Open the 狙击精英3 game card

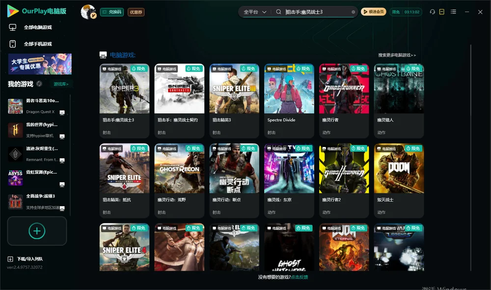234,100
